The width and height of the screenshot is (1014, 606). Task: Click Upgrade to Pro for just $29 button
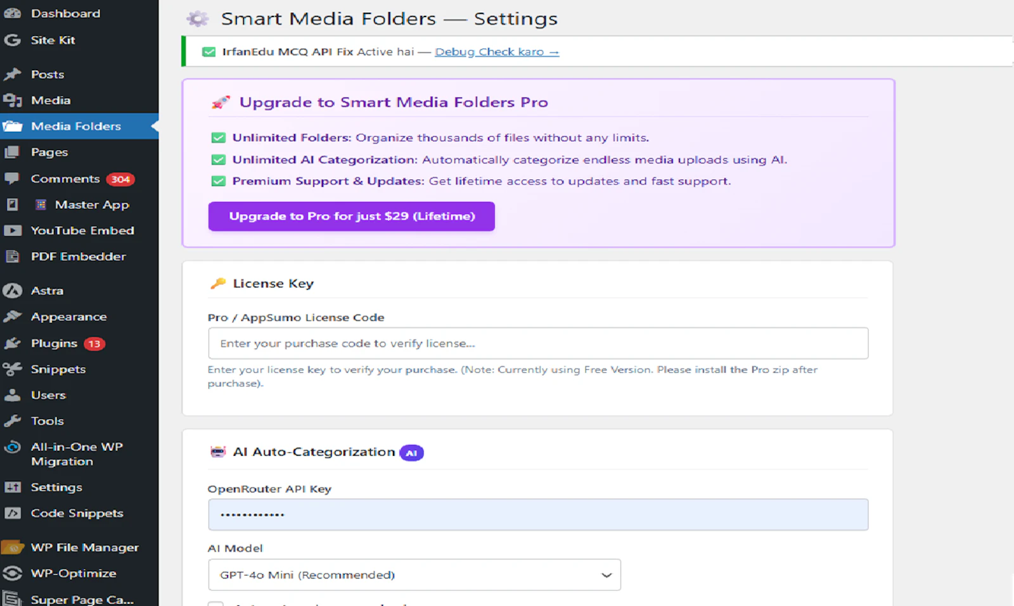(351, 216)
